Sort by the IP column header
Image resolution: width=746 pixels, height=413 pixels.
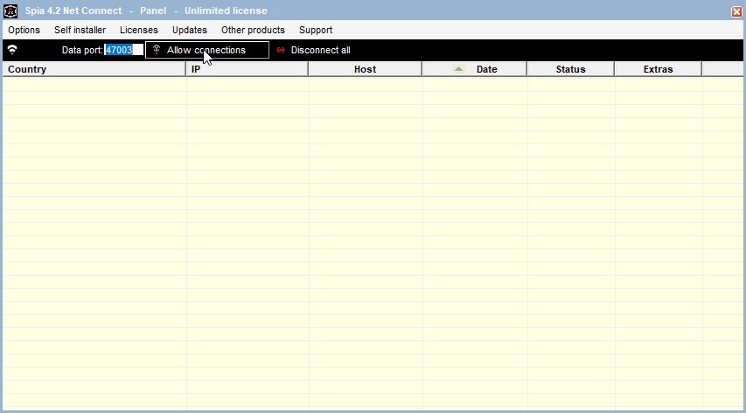248,69
